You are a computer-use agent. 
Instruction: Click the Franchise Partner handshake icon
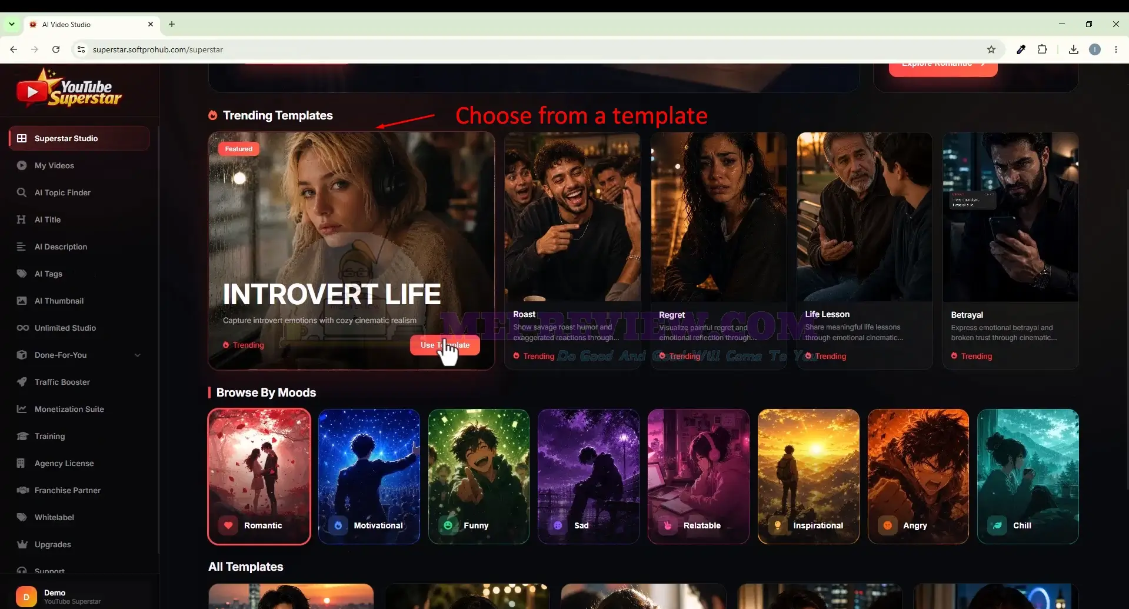point(22,490)
